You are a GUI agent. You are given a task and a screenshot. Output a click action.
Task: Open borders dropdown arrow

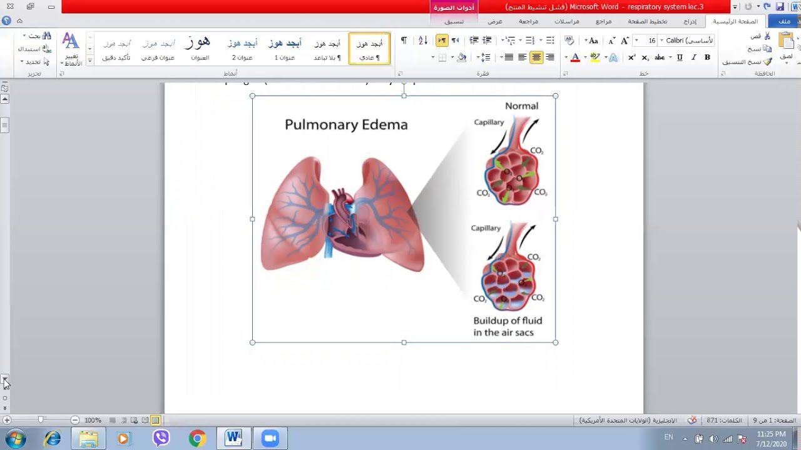(433, 57)
